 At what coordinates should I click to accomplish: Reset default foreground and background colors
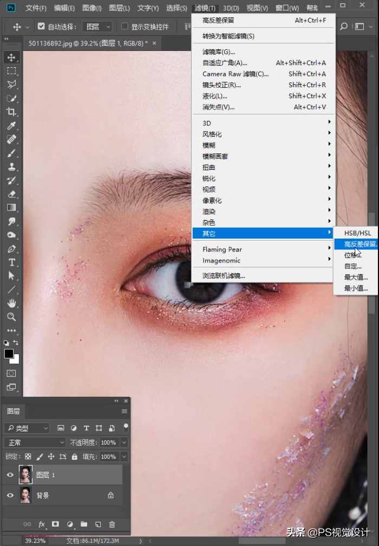[x=6, y=343]
